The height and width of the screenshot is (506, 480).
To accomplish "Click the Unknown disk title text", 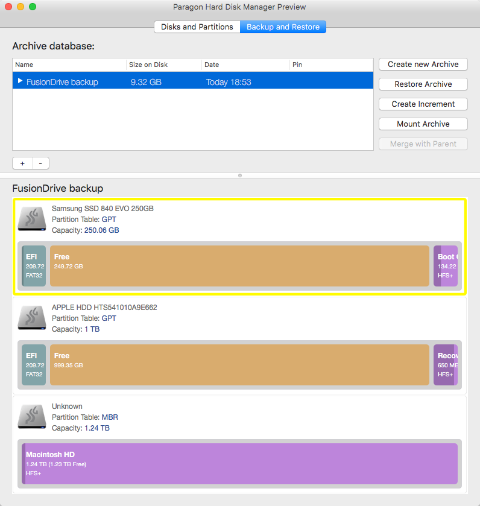I will [x=67, y=406].
